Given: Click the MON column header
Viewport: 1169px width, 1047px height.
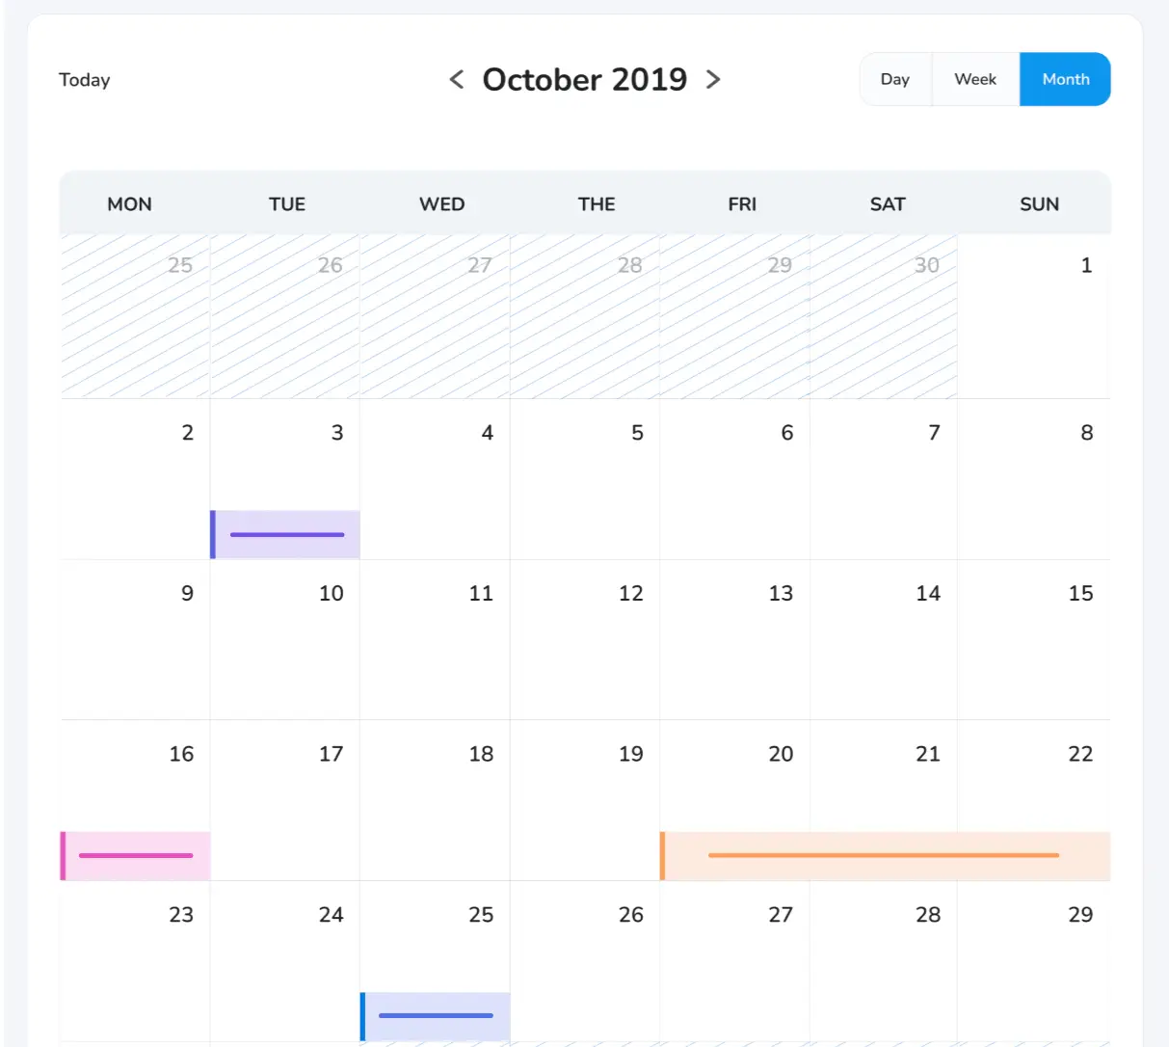Looking at the screenshot, I should pos(129,204).
